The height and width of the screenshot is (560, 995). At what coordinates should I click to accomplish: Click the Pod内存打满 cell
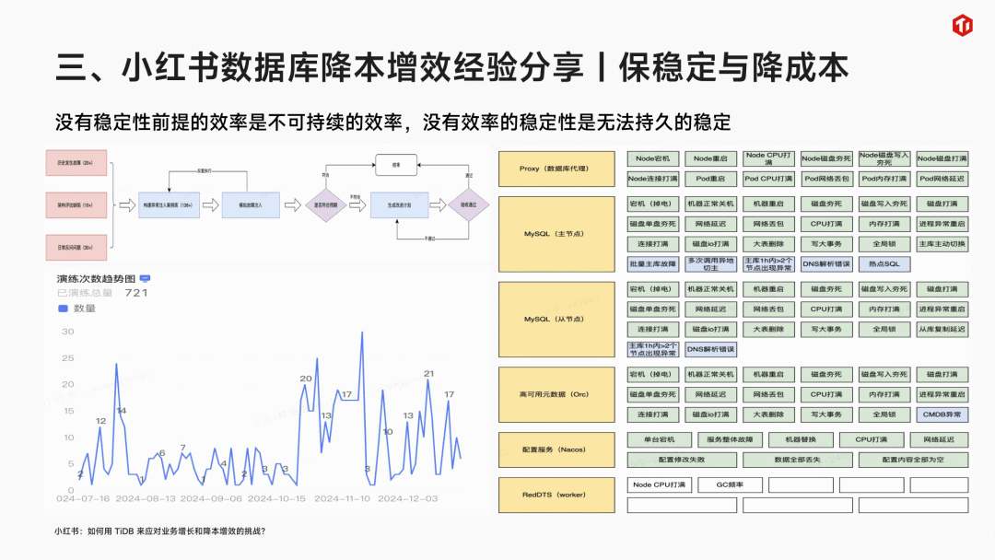884,179
